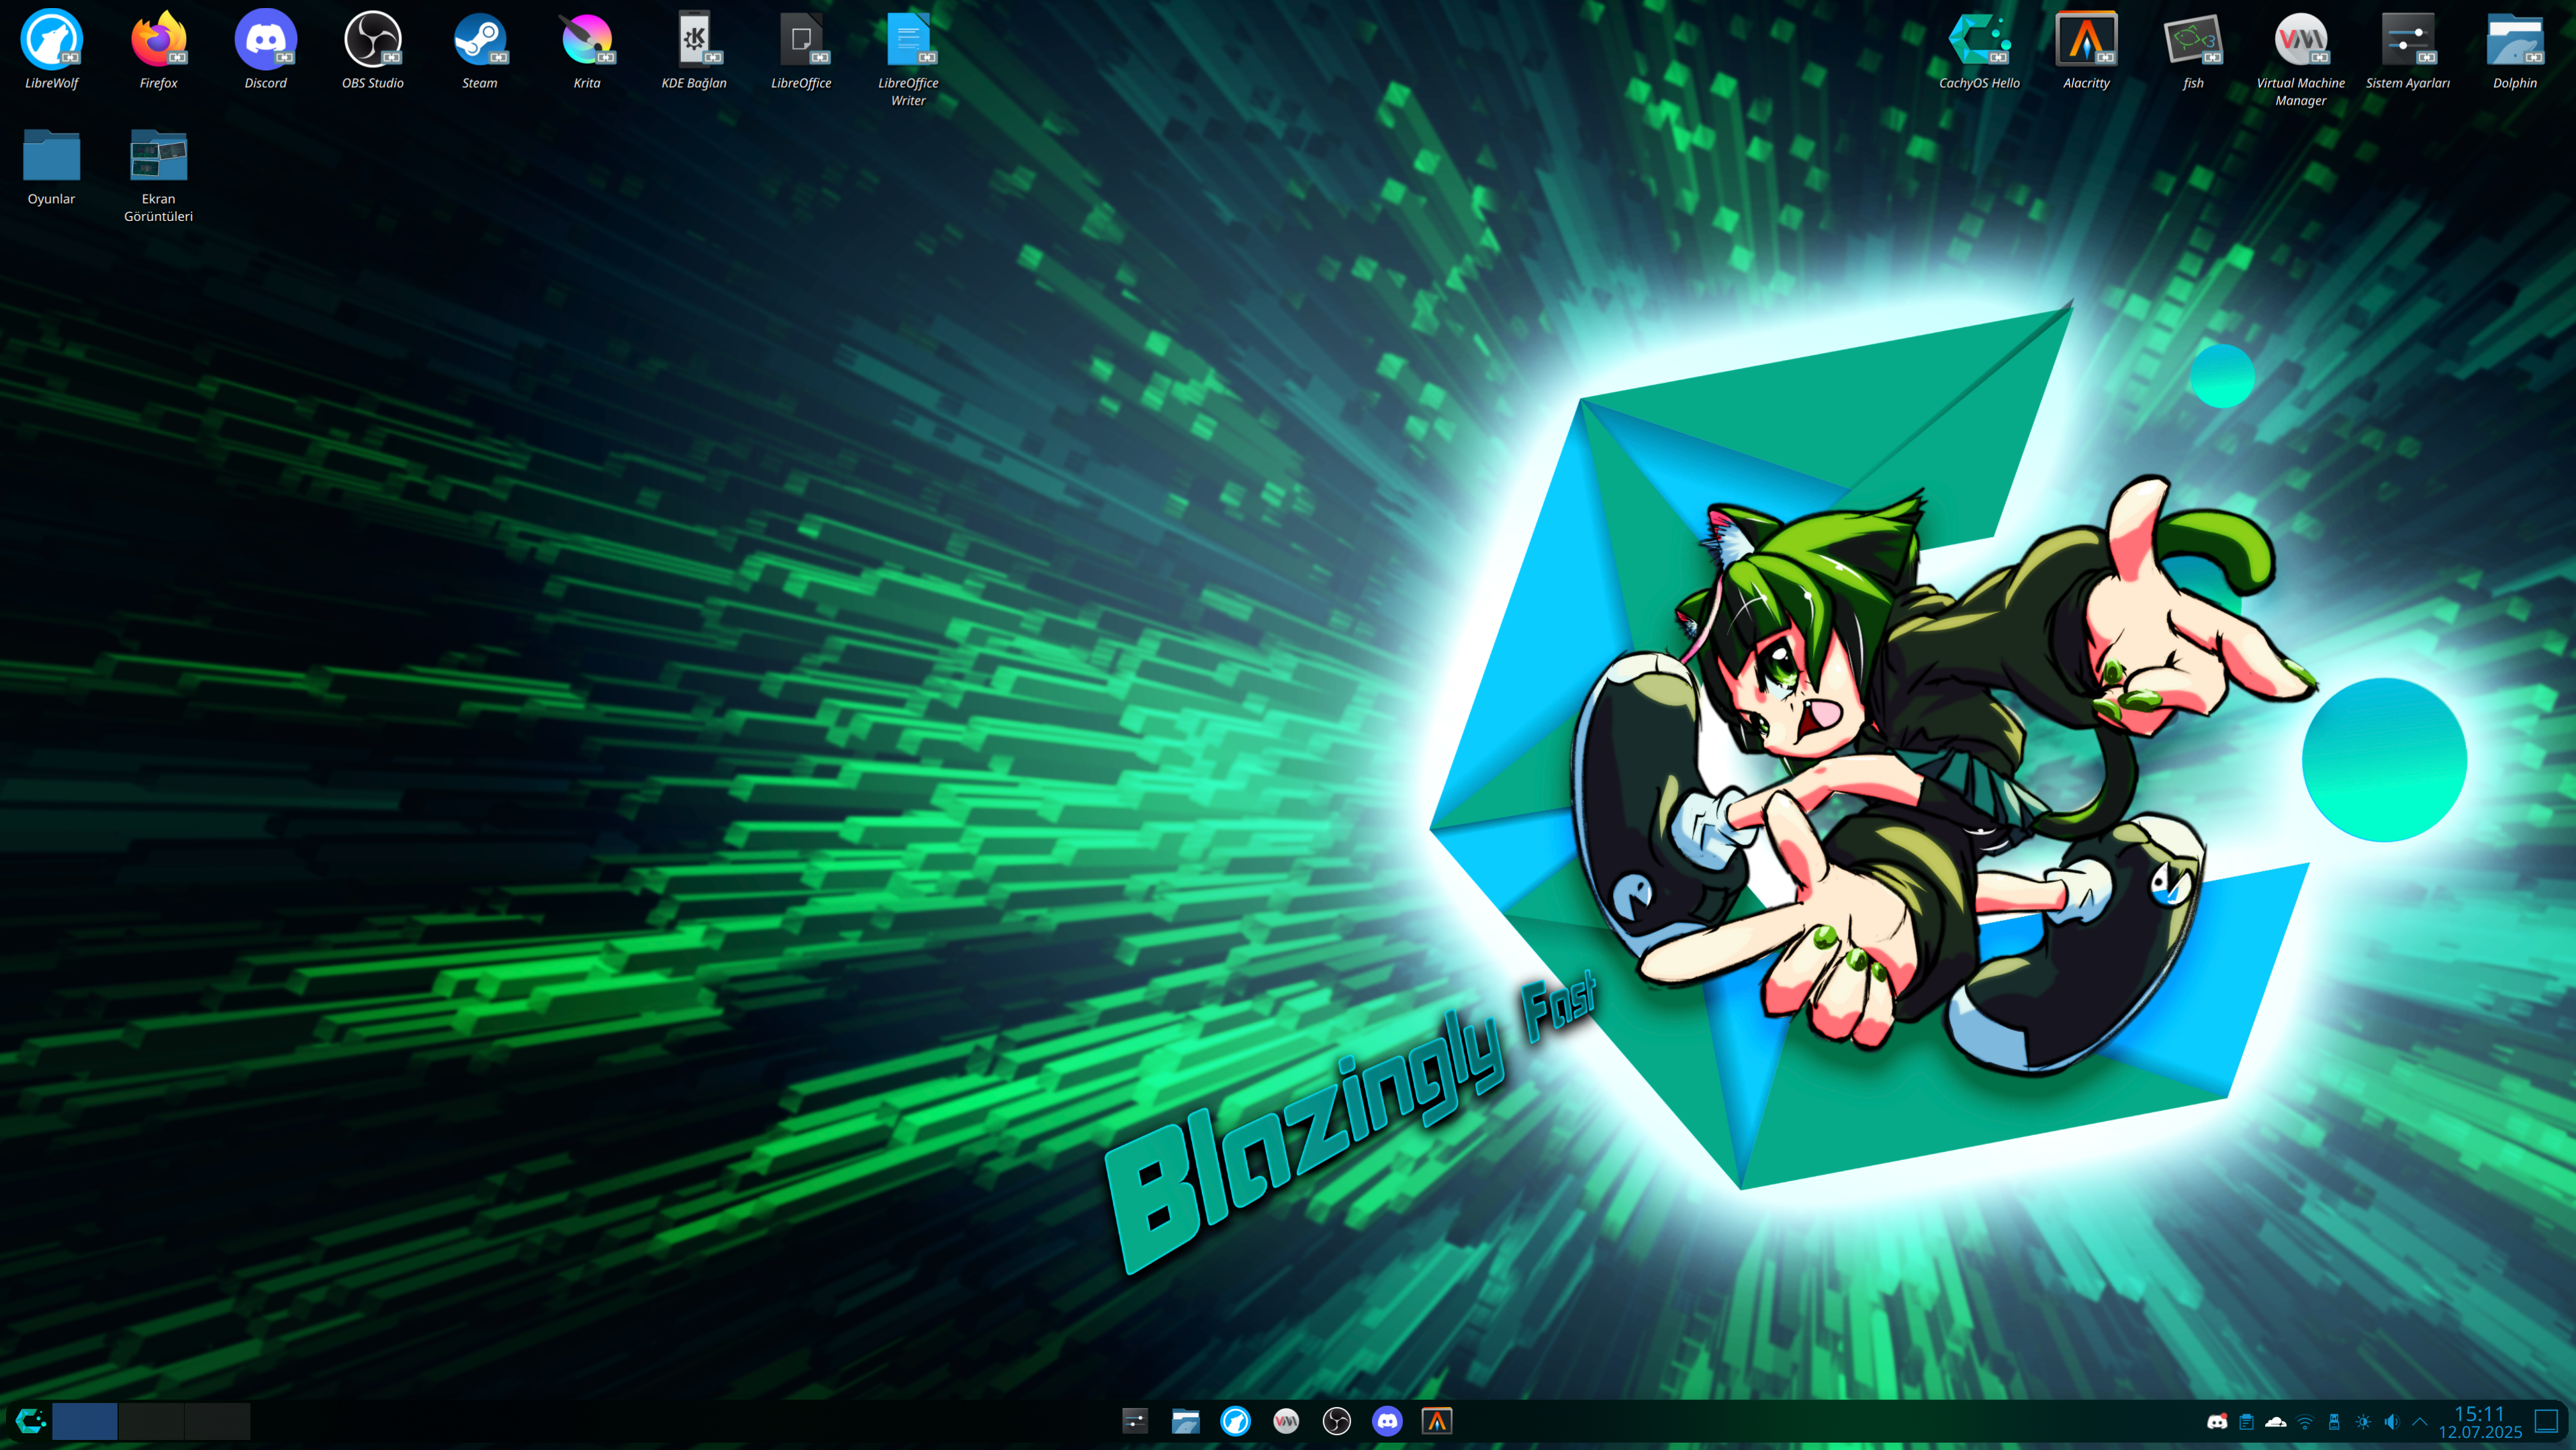The width and height of the screenshot is (2576, 1450).
Task: Open the clock showing 15:11
Action: tap(2480, 1422)
